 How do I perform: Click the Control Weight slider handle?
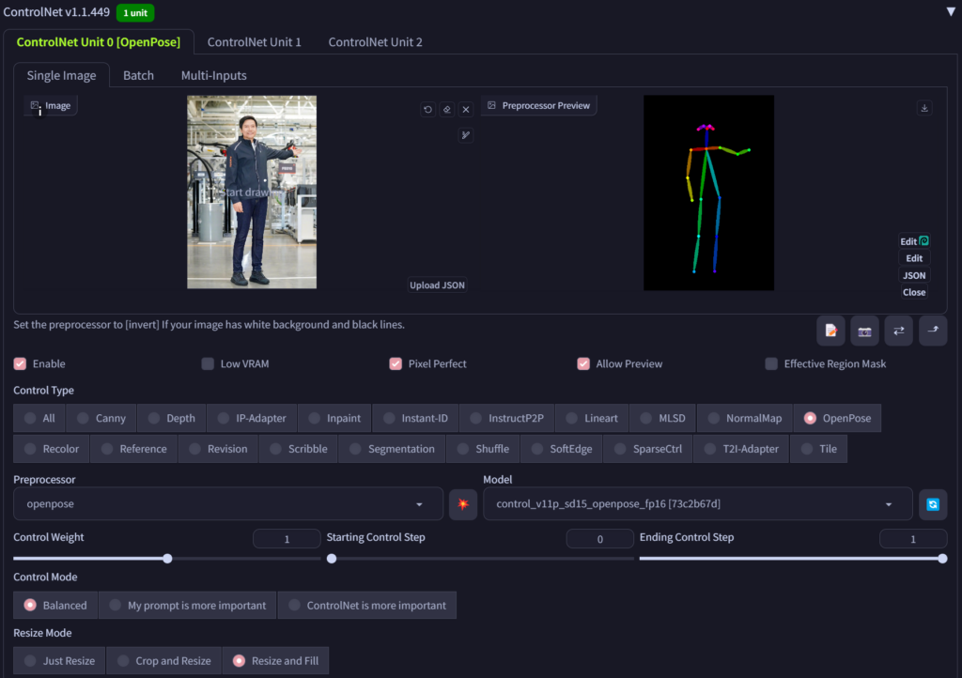167,559
